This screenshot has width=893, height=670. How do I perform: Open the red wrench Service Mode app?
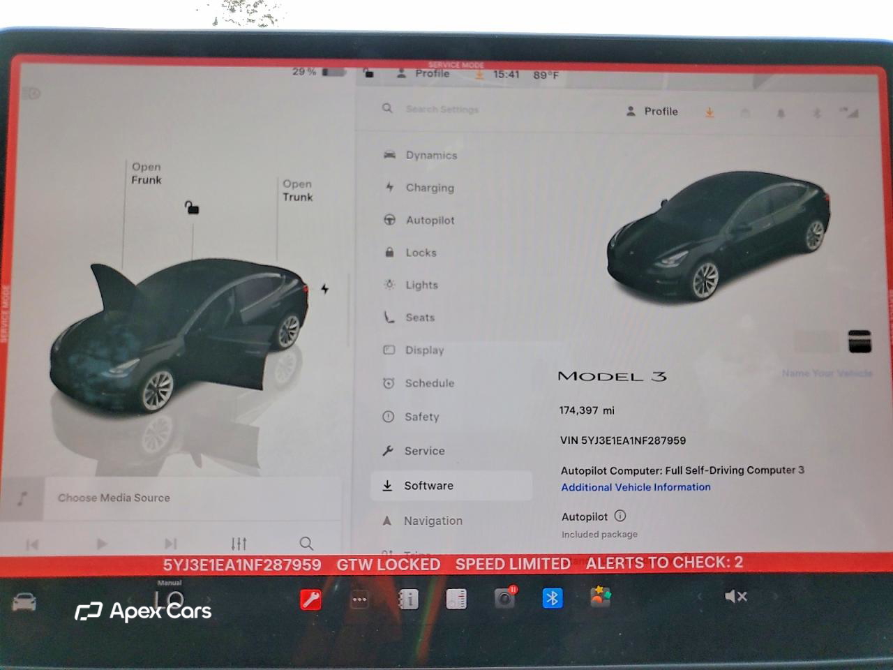coord(310,600)
